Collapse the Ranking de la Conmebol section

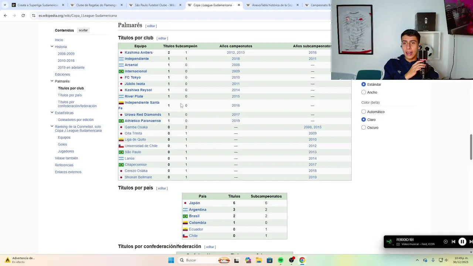[52, 126]
